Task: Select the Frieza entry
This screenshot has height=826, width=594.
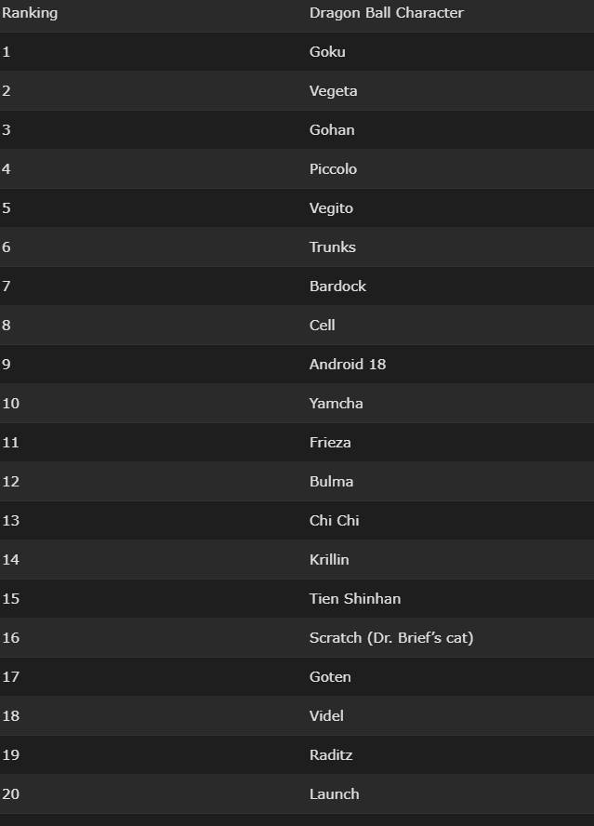Action: 330,443
